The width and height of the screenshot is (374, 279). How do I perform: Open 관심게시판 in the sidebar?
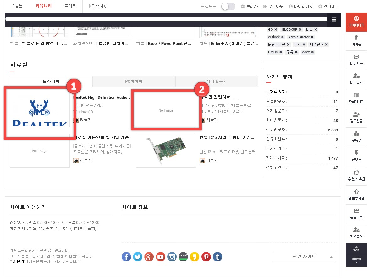356,98
